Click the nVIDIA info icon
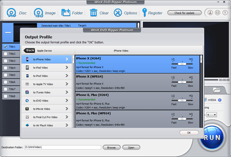The width and height of the screenshot is (231, 157). 220,100
